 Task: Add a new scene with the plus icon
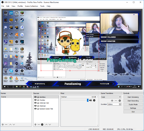click(3, 125)
